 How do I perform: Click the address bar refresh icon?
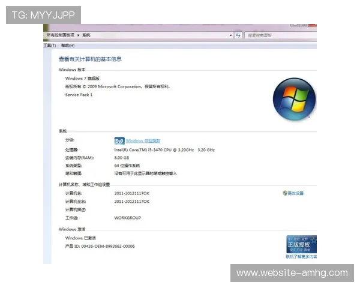(x=238, y=35)
